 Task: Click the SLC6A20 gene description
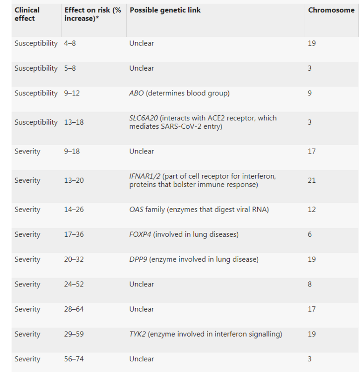pyautogui.click(x=203, y=122)
